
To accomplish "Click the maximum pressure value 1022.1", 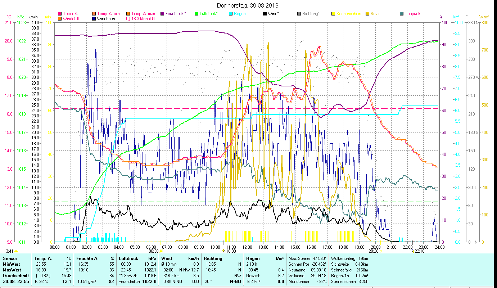I will click(x=151, y=270).
